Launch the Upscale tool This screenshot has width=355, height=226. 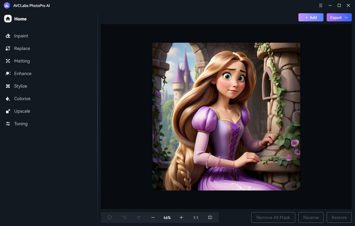point(18,111)
